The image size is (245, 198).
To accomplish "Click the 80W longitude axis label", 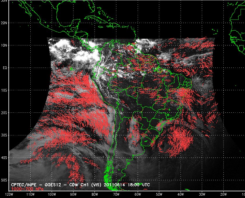I will [x=95, y=195].
